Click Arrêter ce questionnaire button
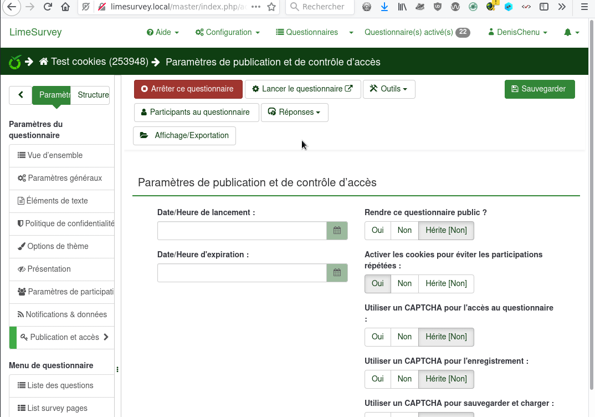 (188, 89)
